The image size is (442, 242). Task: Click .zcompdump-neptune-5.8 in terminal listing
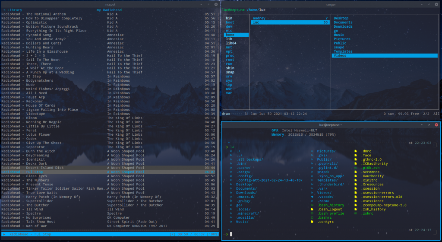pyautogui.click(x=384, y=205)
